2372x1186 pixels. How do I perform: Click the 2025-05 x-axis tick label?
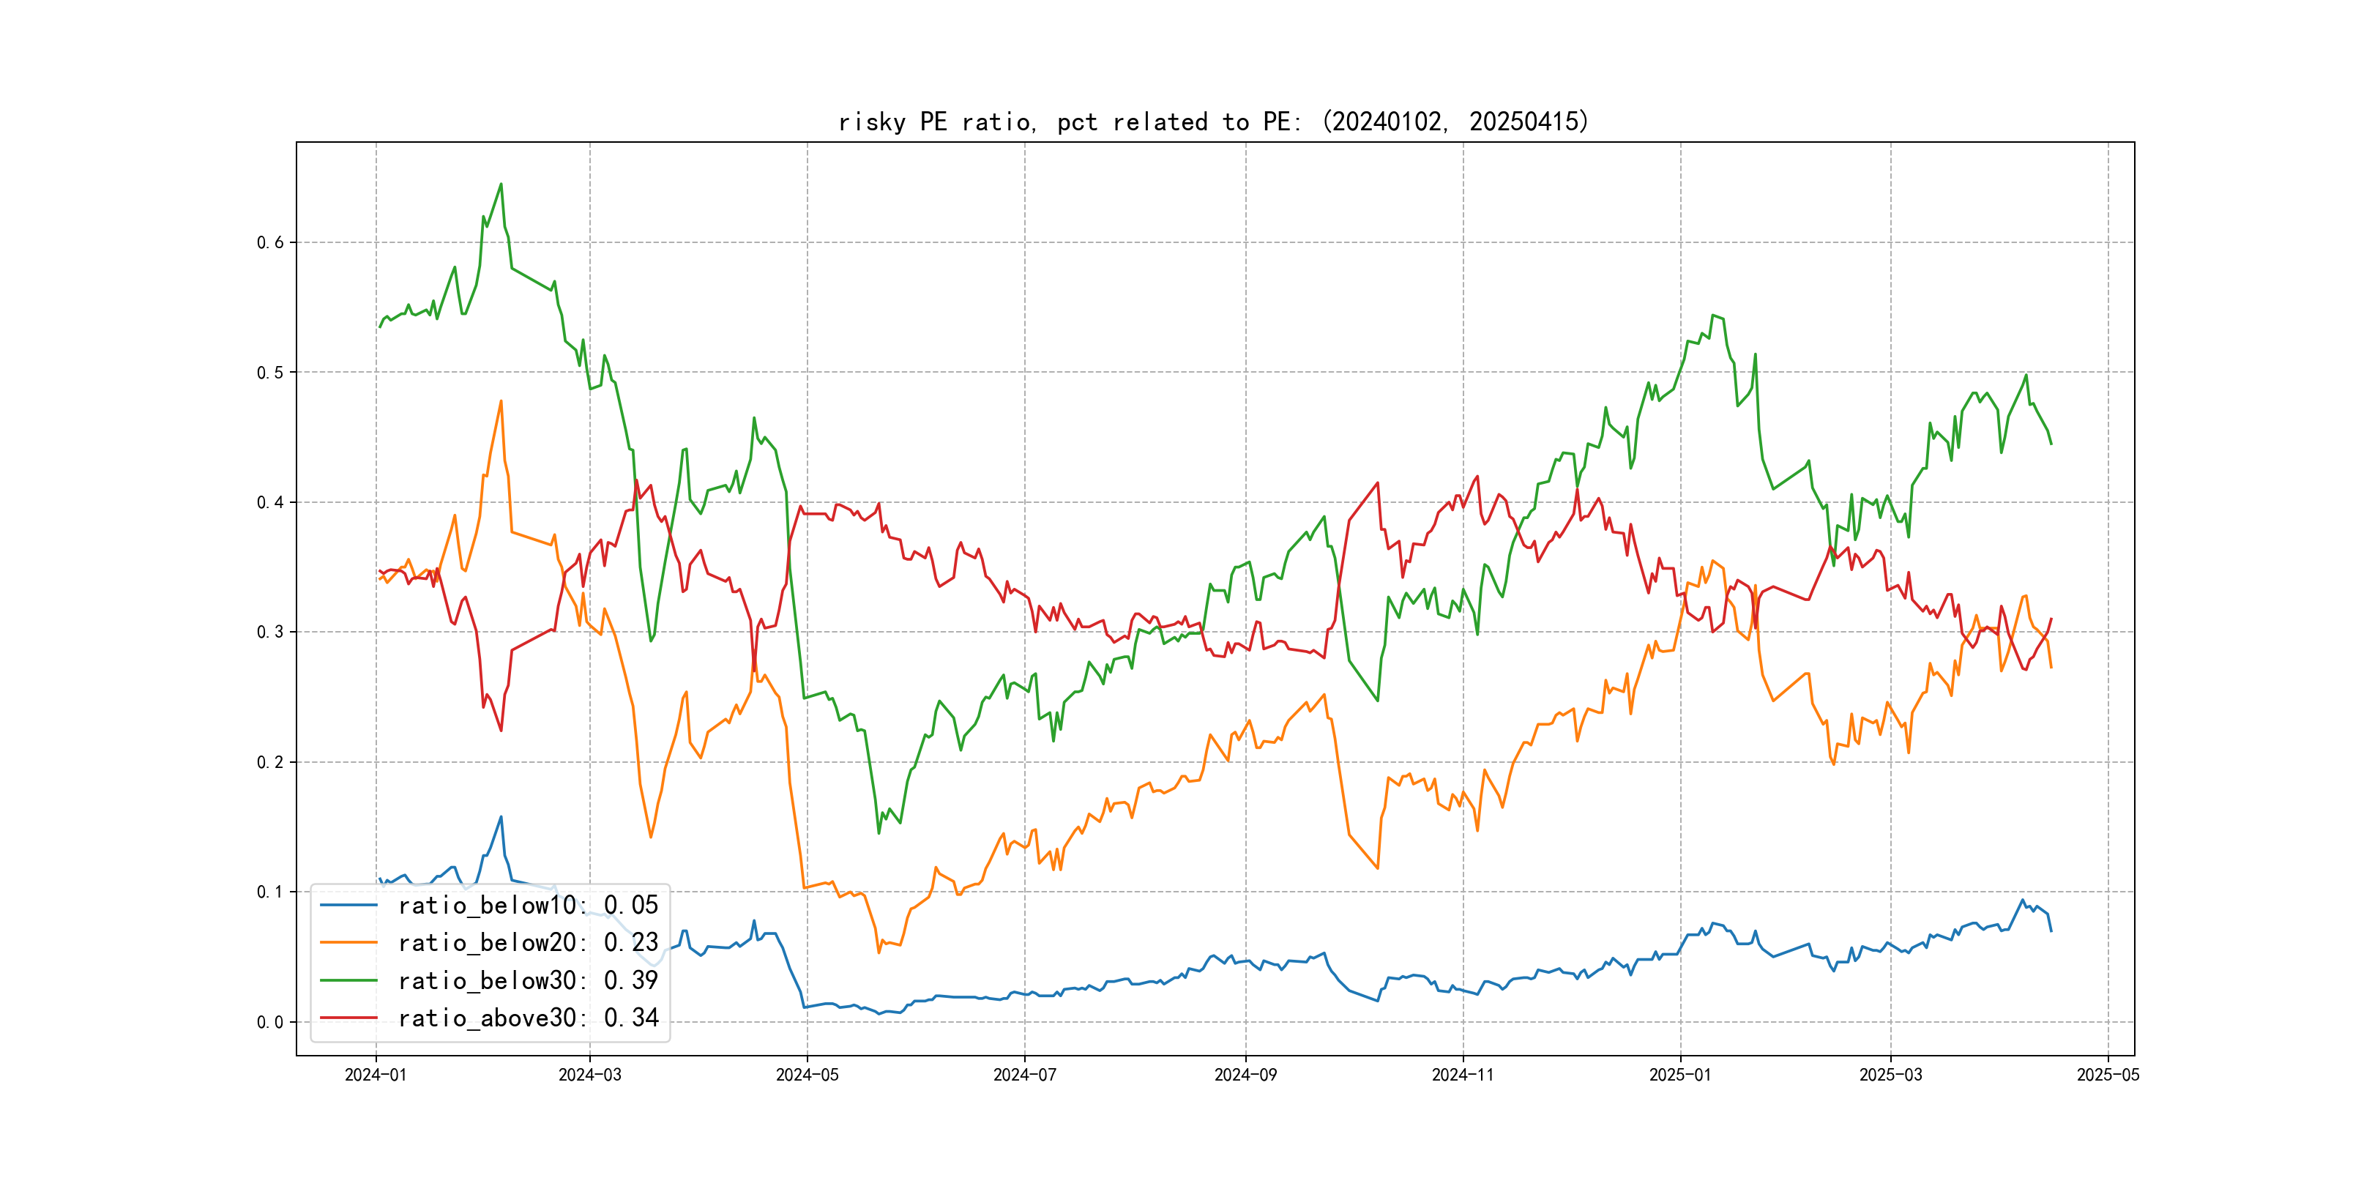coord(2108,1075)
